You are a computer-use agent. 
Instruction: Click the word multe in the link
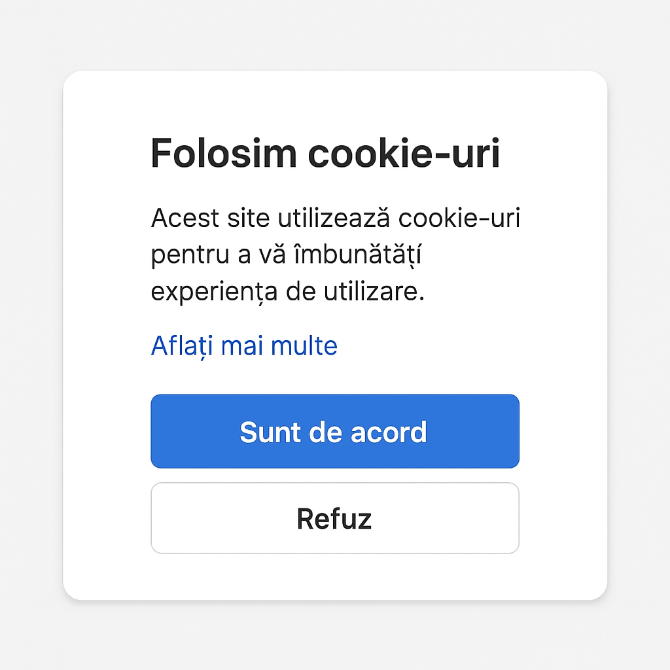[x=308, y=345]
